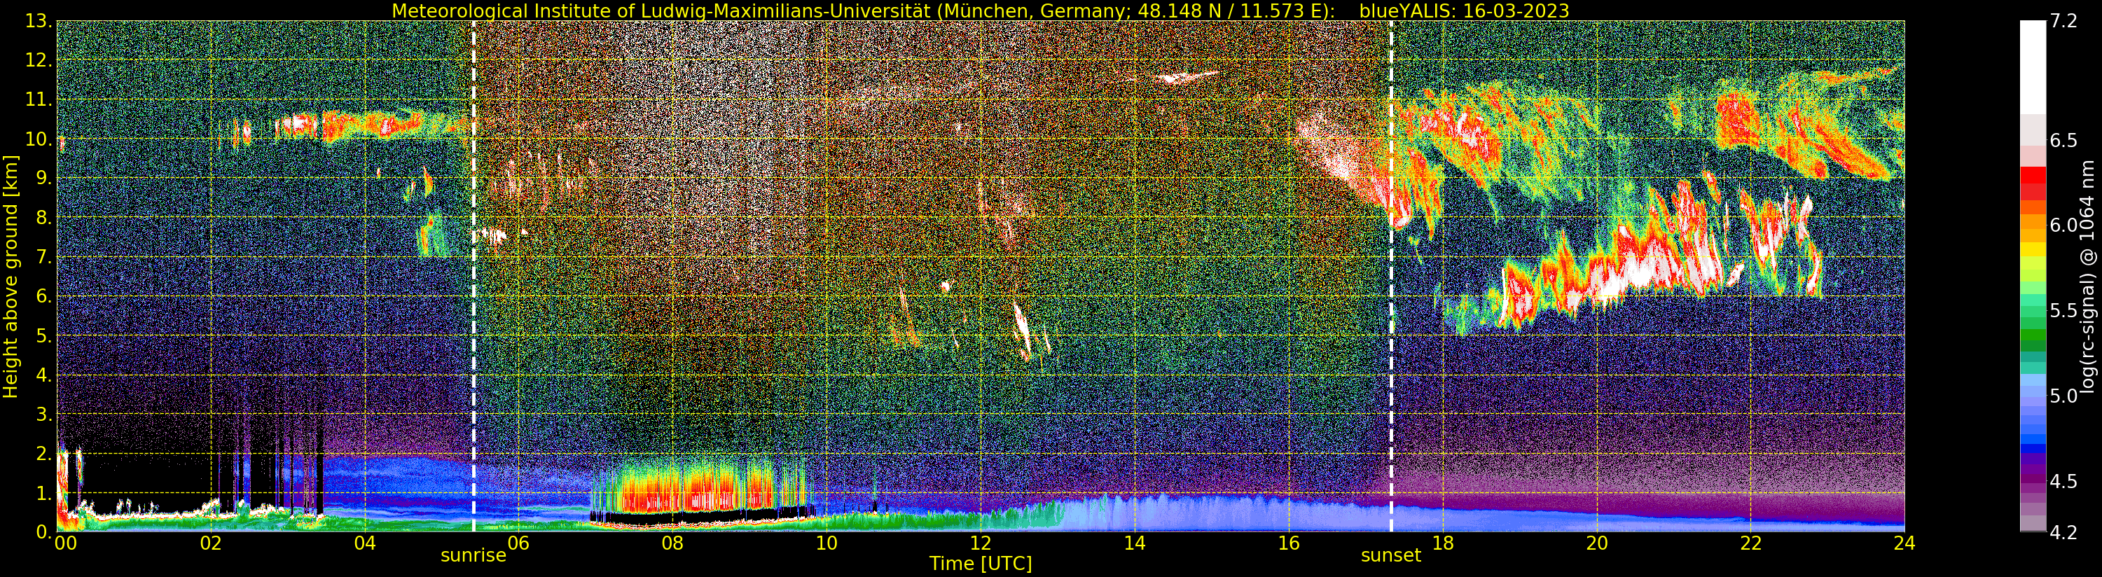
Task: Click the '18' time axis tick label
Action: pos(1443,543)
